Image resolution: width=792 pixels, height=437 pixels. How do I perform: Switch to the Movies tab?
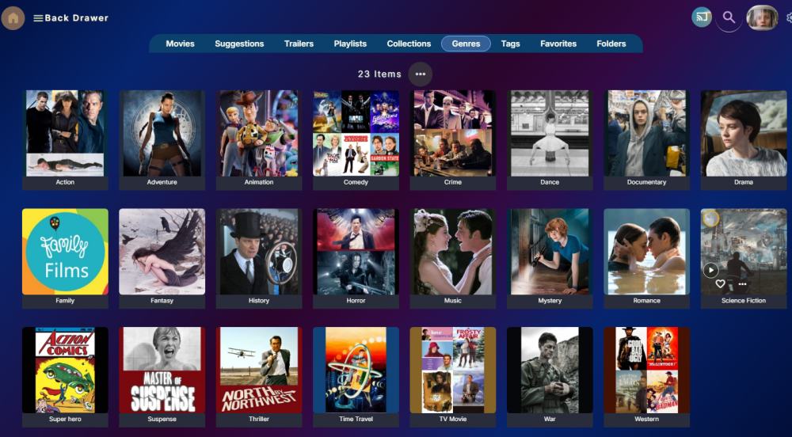click(181, 44)
